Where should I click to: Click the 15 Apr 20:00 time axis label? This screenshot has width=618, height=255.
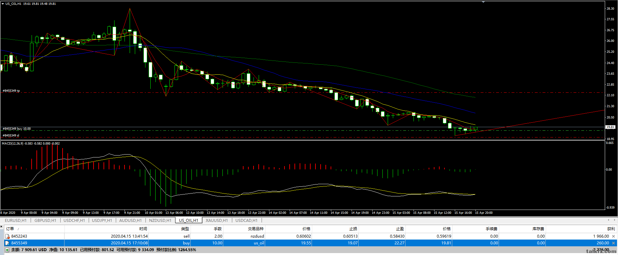pyautogui.click(x=483, y=213)
